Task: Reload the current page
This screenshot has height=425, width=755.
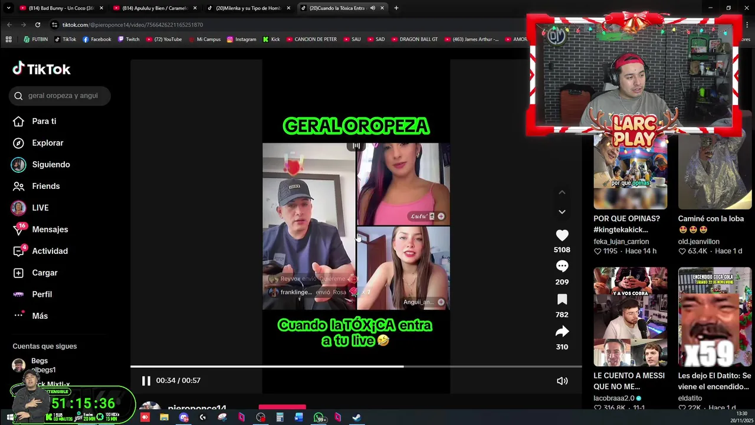Action: (x=37, y=25)
